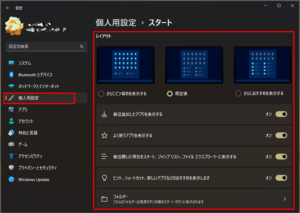Viewport: 300px width, 213px height.
Task: Open アクセシビリティ settings label
Action: 30,156
